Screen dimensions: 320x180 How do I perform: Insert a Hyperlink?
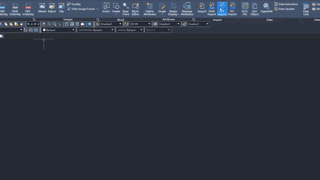pos(266,8)
